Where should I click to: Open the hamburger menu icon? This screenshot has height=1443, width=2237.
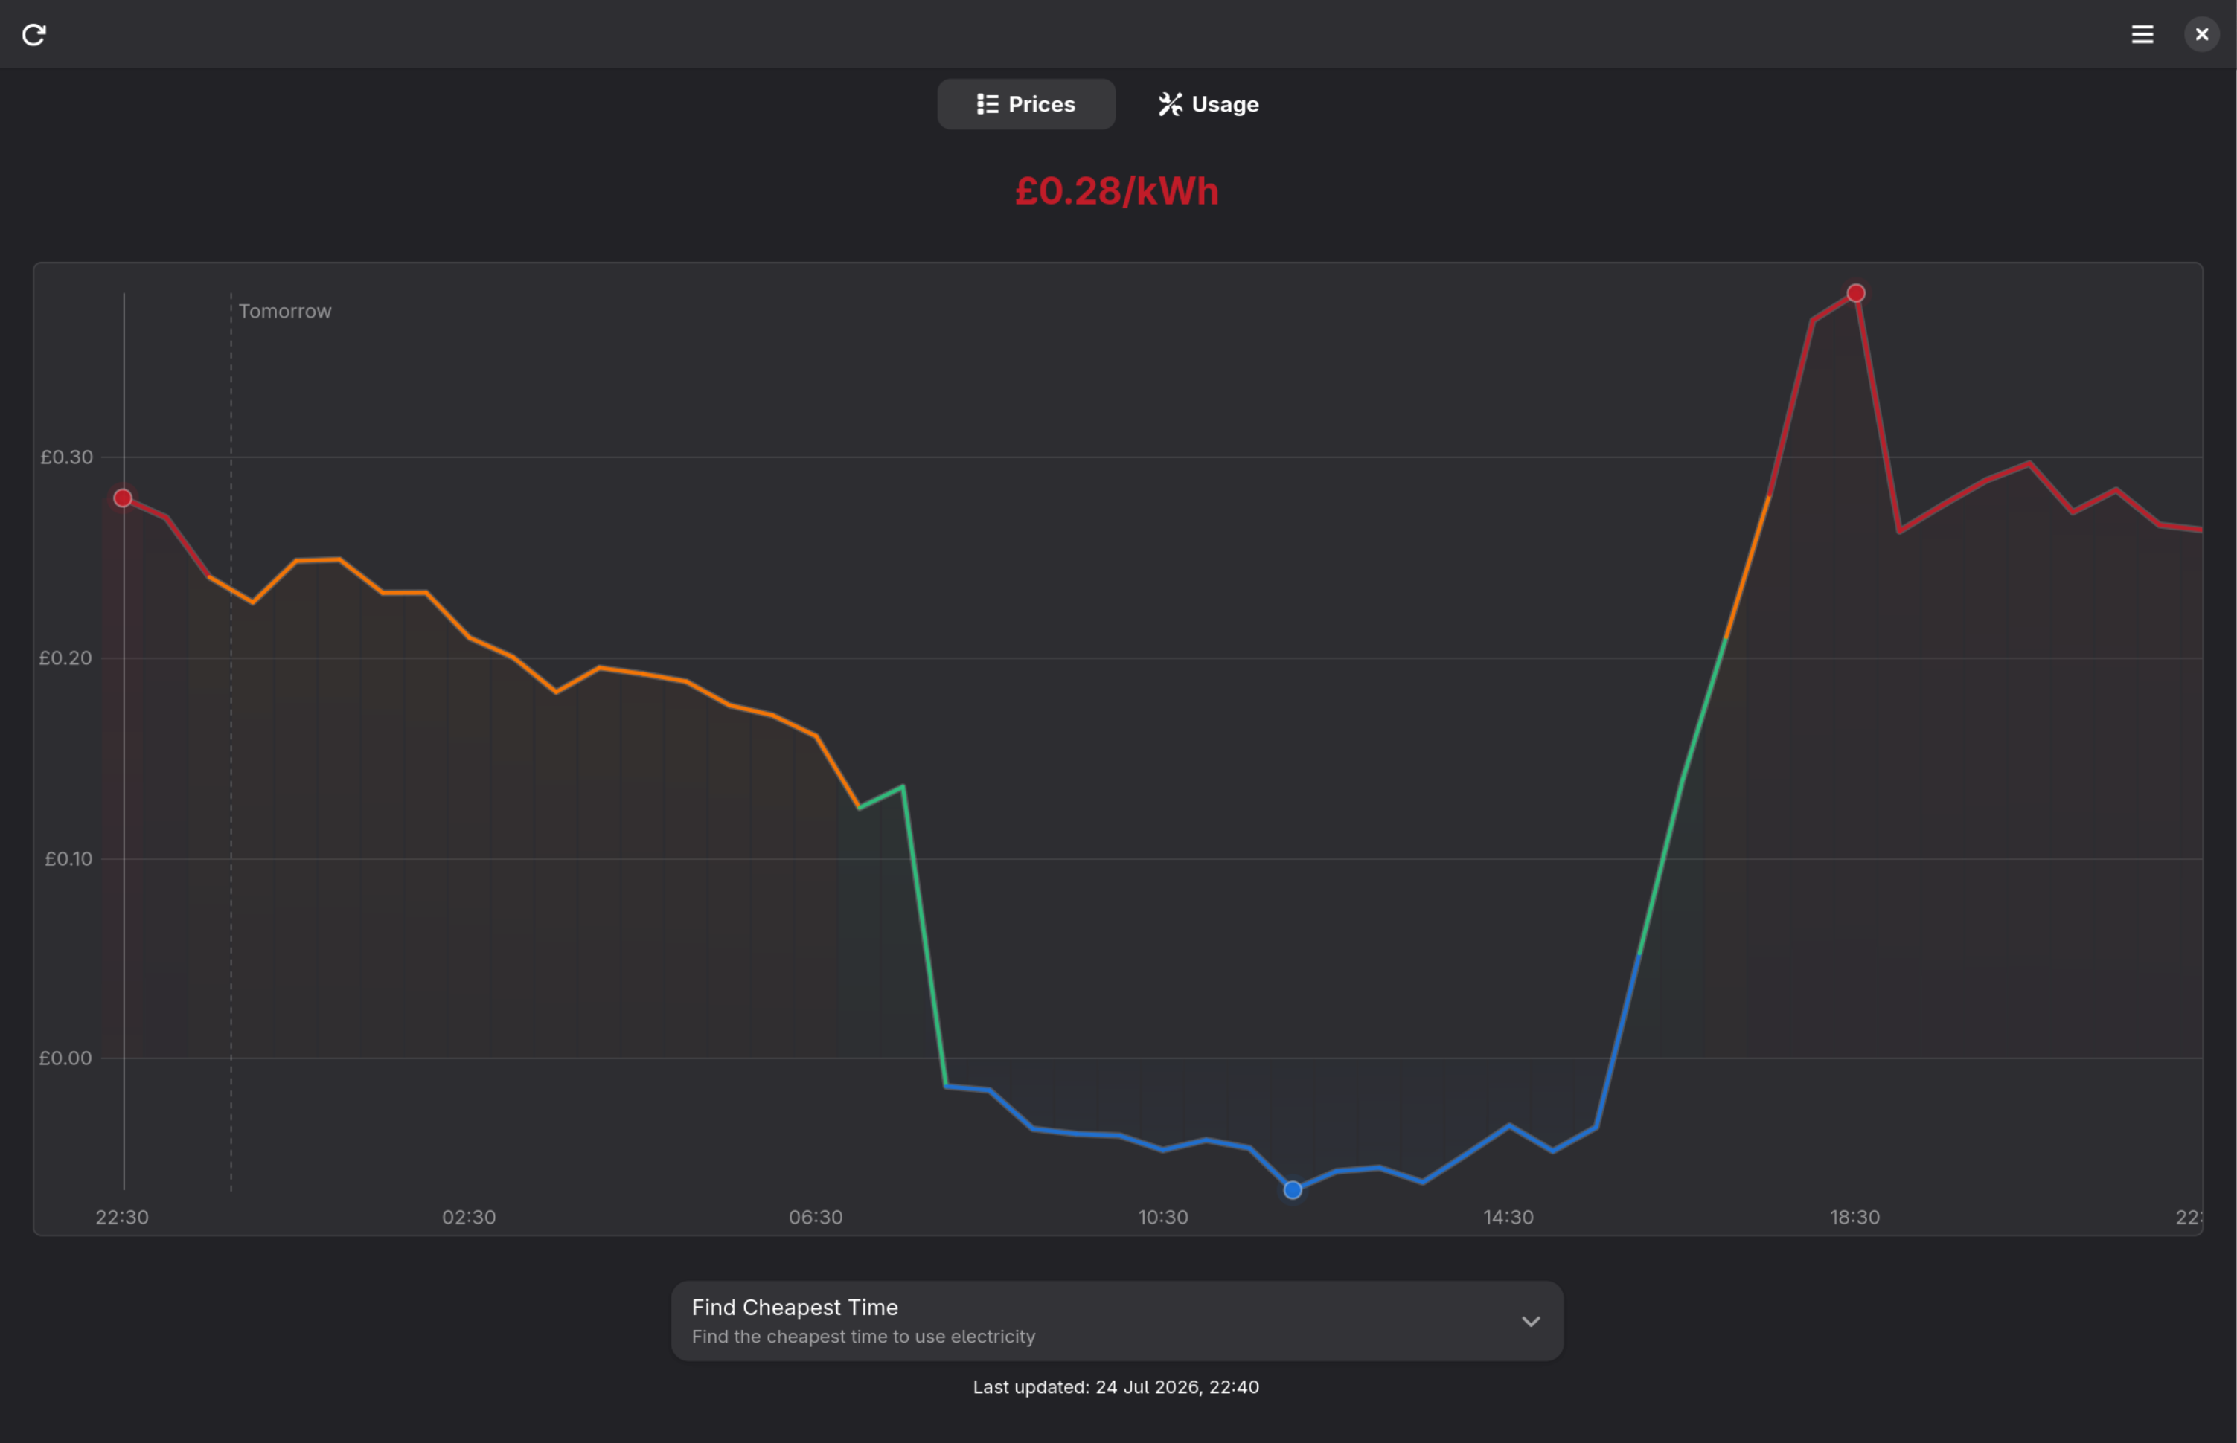[x=2142, y=35]
